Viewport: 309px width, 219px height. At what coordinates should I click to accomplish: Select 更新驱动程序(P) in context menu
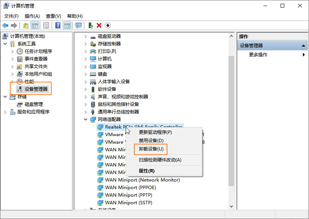(155, 132)
